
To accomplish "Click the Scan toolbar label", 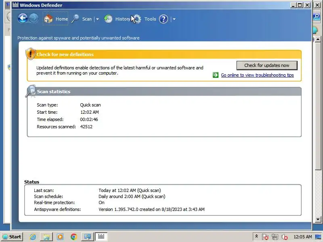I will [x=87, y=19].
